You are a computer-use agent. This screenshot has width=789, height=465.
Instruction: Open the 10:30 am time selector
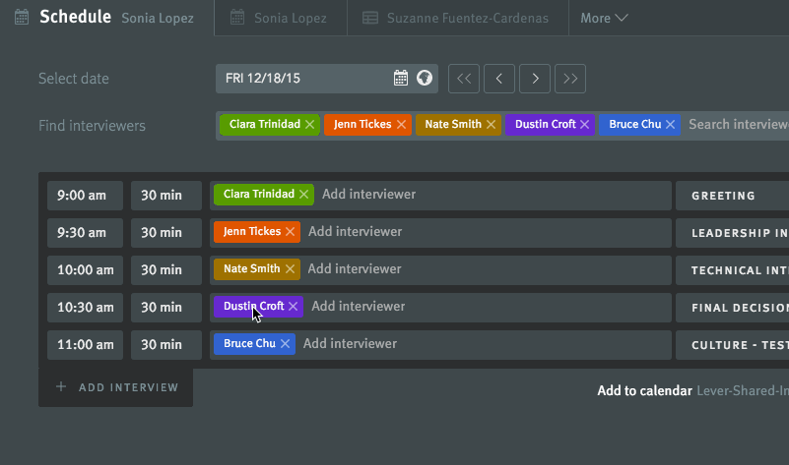[x=85, y=308]
